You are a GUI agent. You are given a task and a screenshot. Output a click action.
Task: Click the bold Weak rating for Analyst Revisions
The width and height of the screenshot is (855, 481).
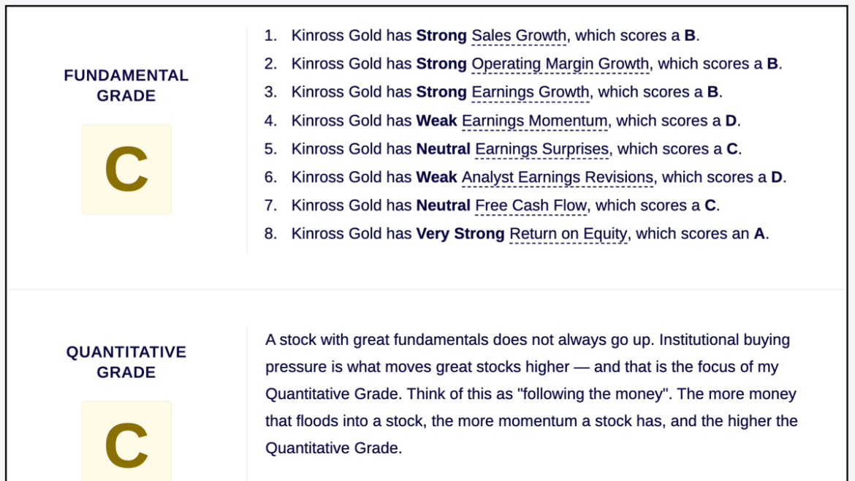(x=436, y=177)
